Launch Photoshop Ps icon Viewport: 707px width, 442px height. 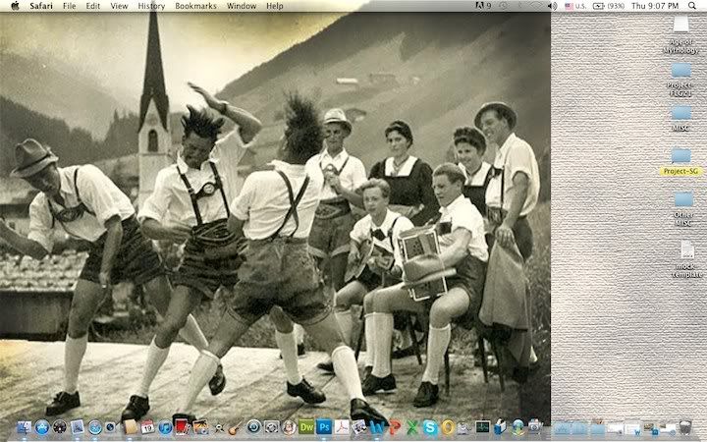pyautogui.click(x=324, y=426)
